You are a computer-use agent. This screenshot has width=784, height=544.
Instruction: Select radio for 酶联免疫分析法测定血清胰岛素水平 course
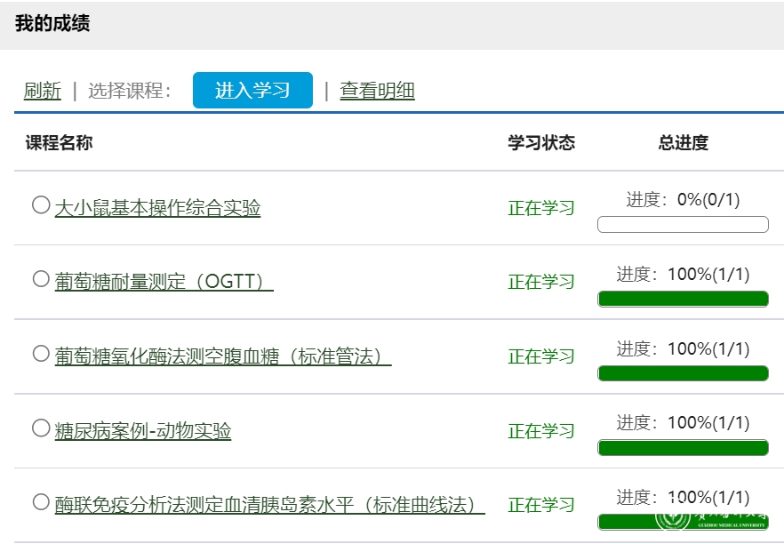pos(41,502)
